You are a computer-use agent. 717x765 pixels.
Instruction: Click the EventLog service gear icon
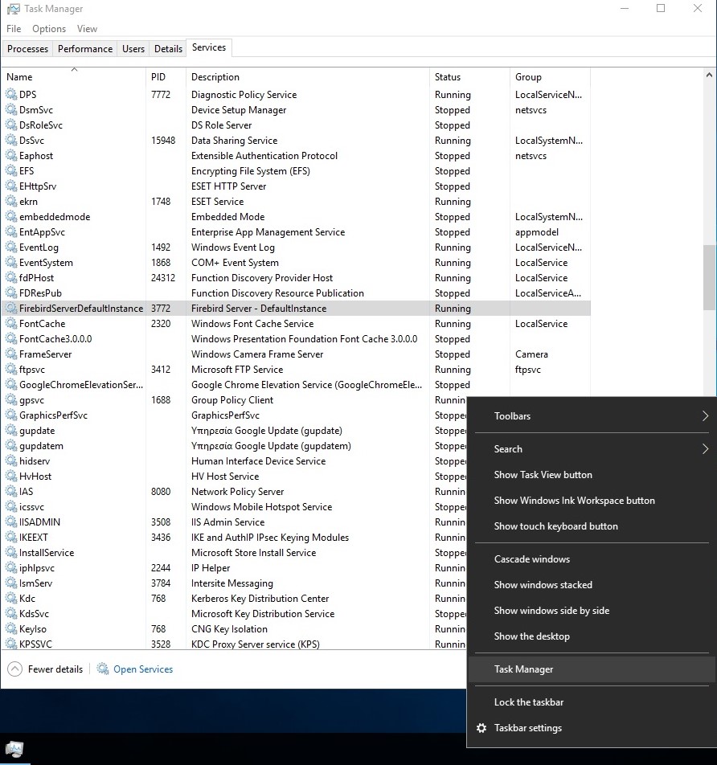[10, 247]
